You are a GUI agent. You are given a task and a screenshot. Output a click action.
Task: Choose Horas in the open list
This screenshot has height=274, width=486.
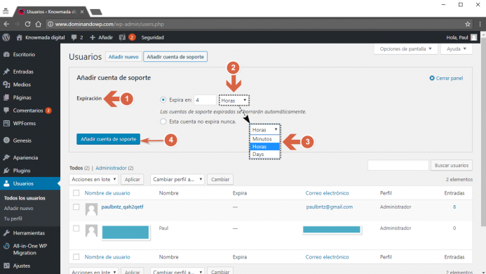point(264,146)
